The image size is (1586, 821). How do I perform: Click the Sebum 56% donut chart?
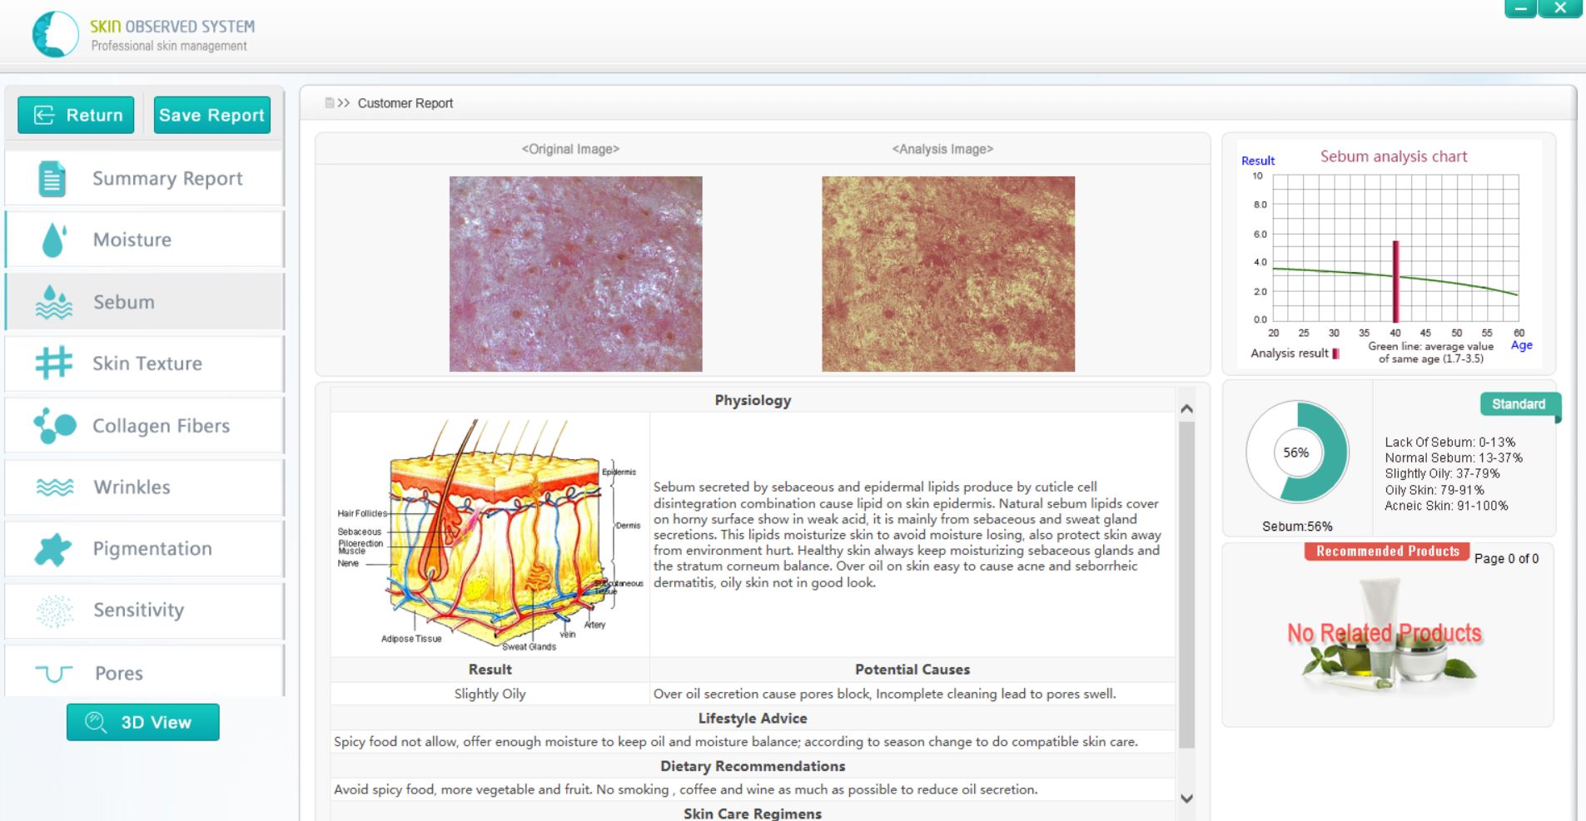(1296, 453)
